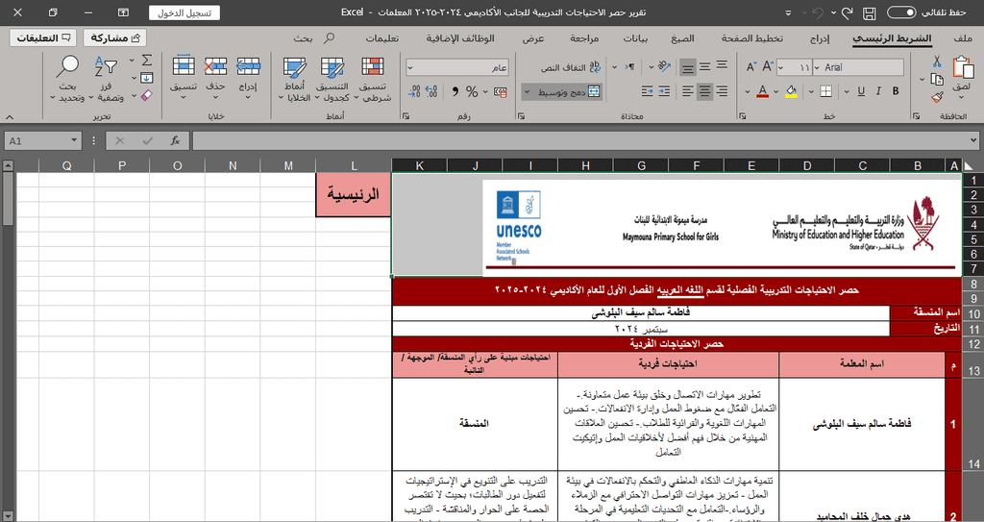Click the Save floppy disk icon
The height and width of the screenshot is (522, 984).
point(869,12)
